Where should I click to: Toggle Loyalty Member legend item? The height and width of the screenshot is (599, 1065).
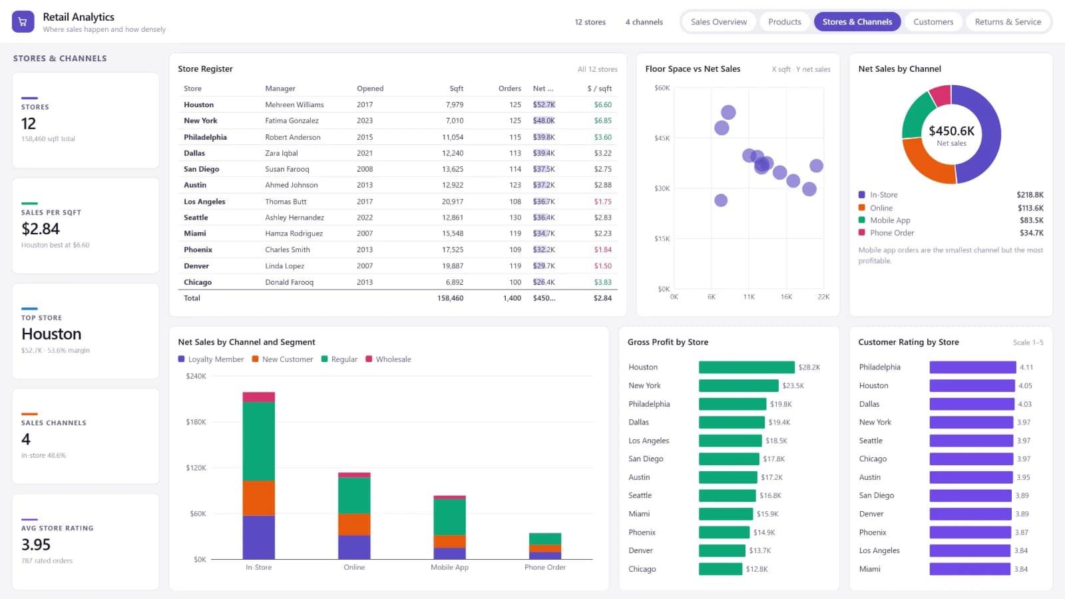(211, 359)
